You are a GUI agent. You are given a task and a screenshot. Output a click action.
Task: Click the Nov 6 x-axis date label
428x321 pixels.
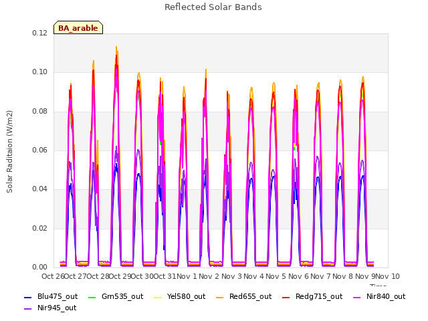[x=298, y=276]
